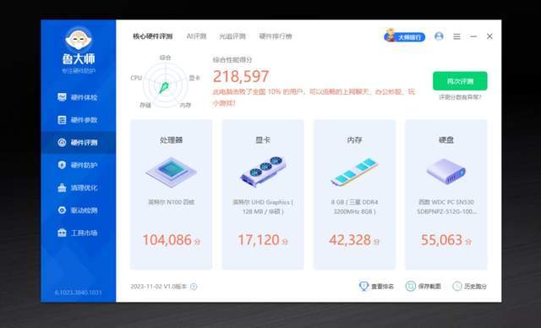Viewport: 541px width, 328px height.
Task: Click the 三星 DDR4 memory description
Action: click(354, 207)
